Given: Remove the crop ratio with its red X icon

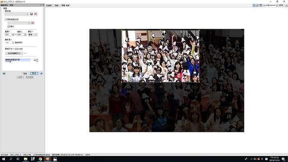Looking at the screenshot, I should coord(33,23).
